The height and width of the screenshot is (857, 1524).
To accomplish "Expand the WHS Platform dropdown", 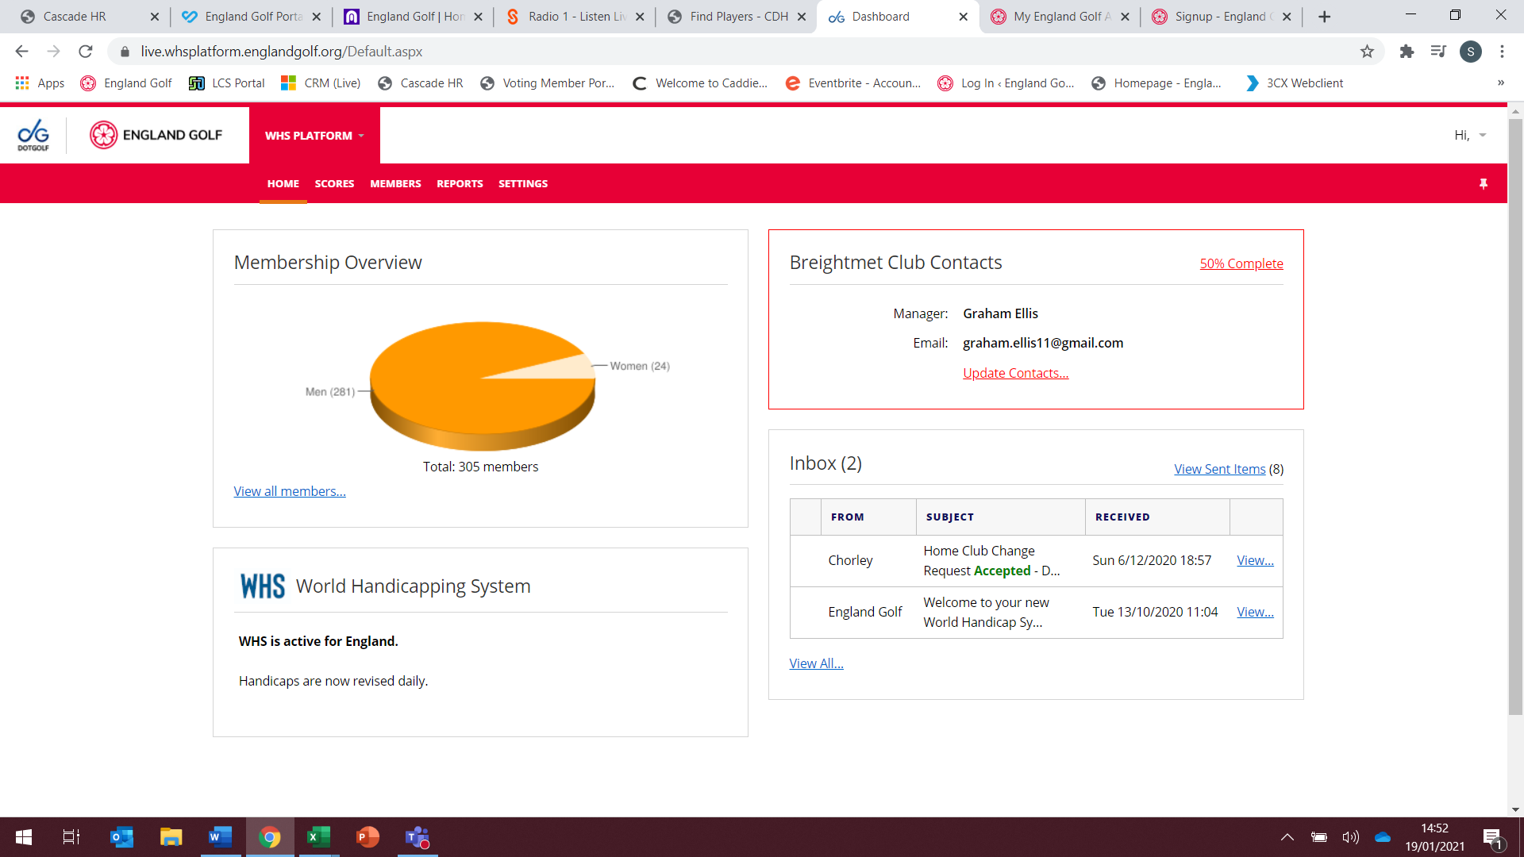I will [314, 136].
